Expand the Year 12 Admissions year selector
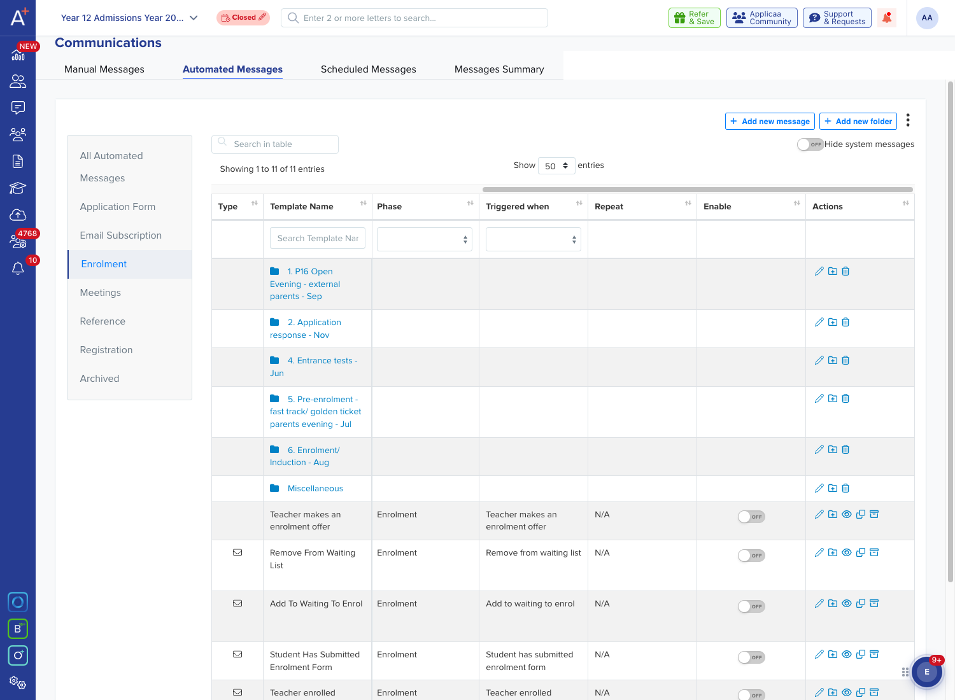This screenshot has width=955, height=700. (129, 18)
